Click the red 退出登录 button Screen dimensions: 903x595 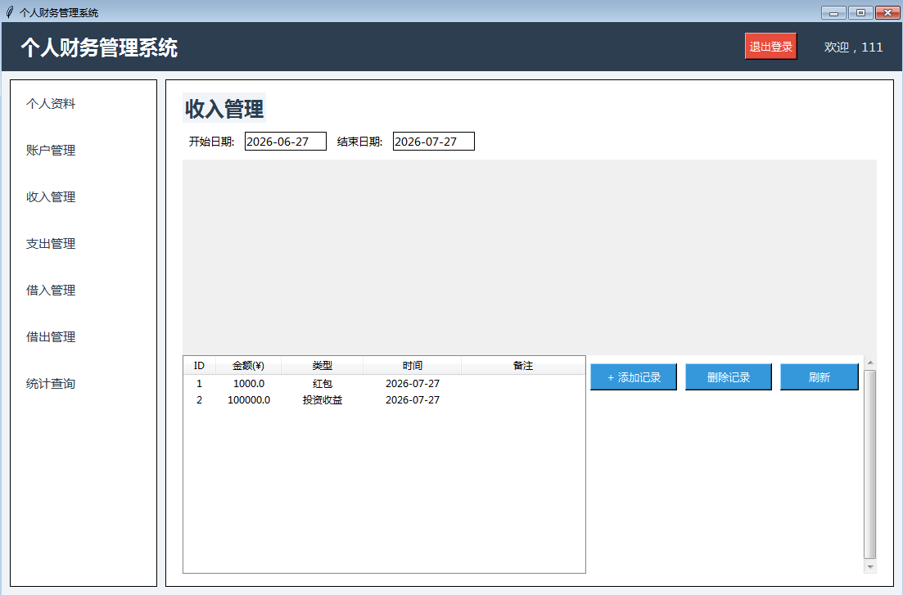tap(770, 46)
